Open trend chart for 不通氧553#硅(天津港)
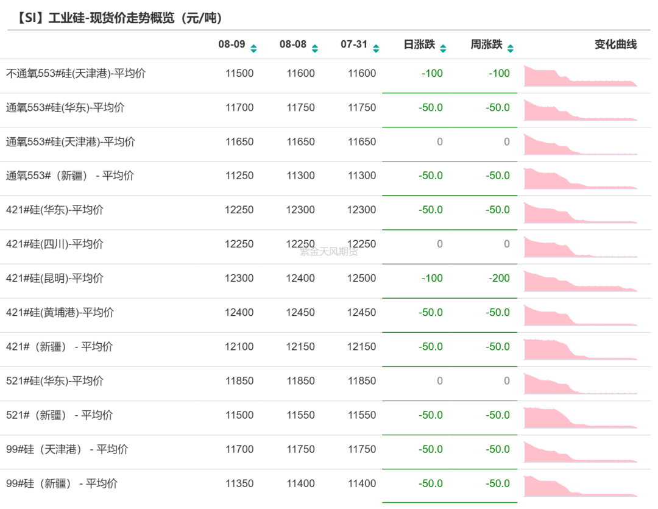 [581, 76]
